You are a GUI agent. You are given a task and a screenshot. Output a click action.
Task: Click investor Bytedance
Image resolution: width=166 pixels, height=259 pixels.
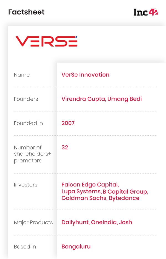click(x=124, y=198)
